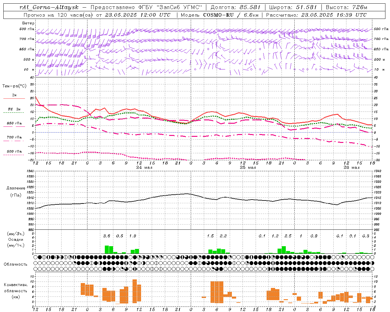The width and height of the screenshot is (390, 312).
Task: Click "Прогноз на 120 часа(ов)" text
Action: 58,15
